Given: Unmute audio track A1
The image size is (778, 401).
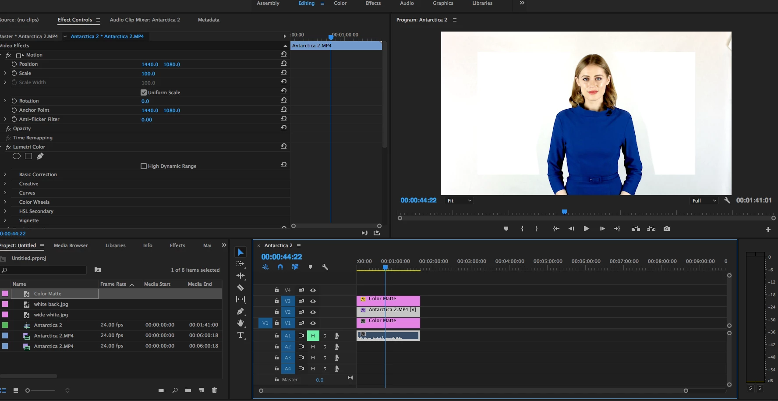Looking at the screenshot, I should [x=313, y=336].
